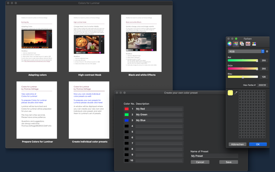The height and width of the screenshot is (172, 275).
Task: Open the Adapting colors page thumbnail
Action: click(37, 43)
